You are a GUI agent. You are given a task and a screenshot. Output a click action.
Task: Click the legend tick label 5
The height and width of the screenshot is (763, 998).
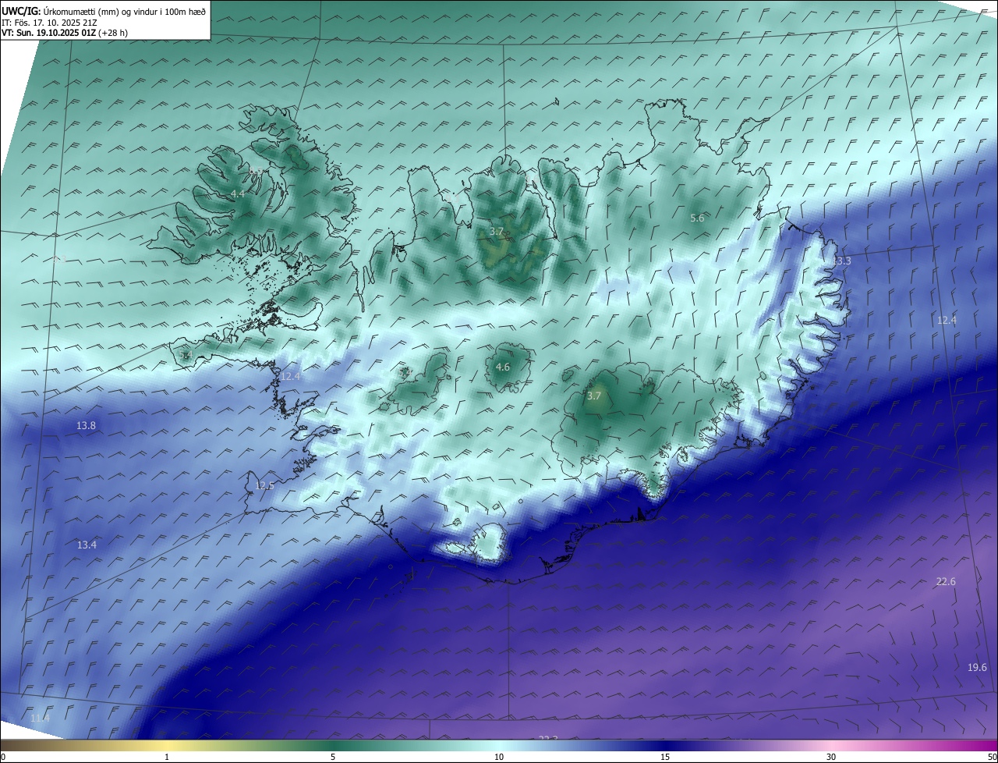[x=333, y=757]
